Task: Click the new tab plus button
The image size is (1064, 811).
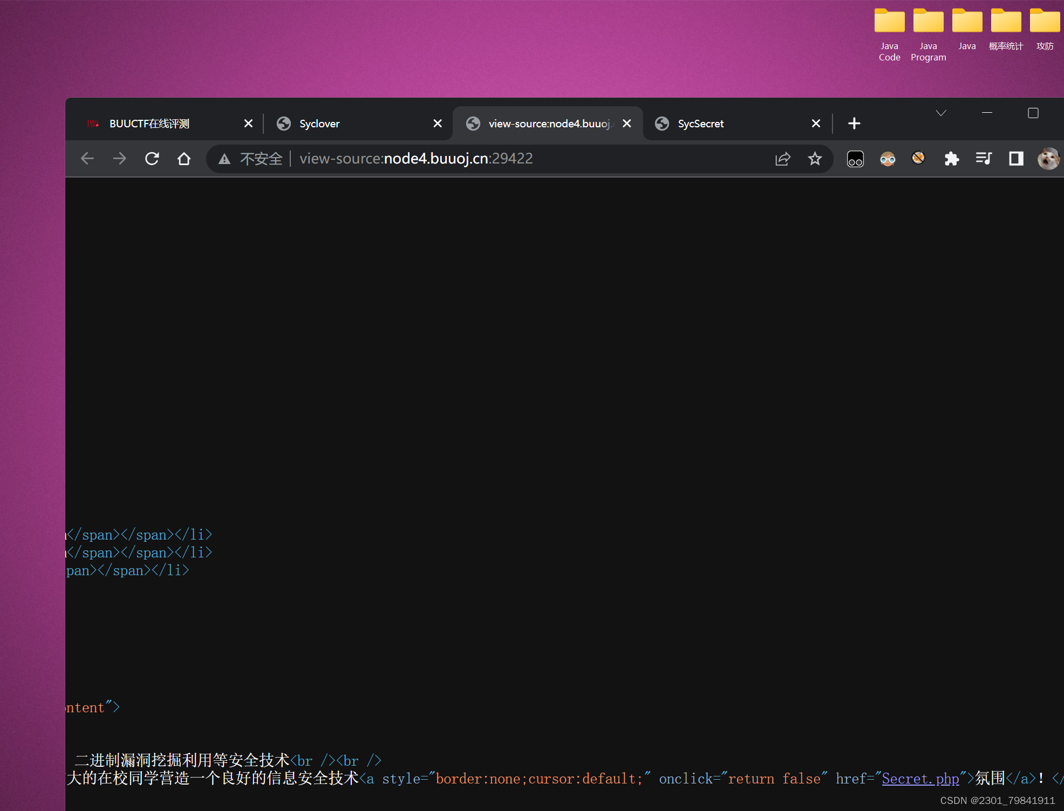Action: tap(854, 124)
